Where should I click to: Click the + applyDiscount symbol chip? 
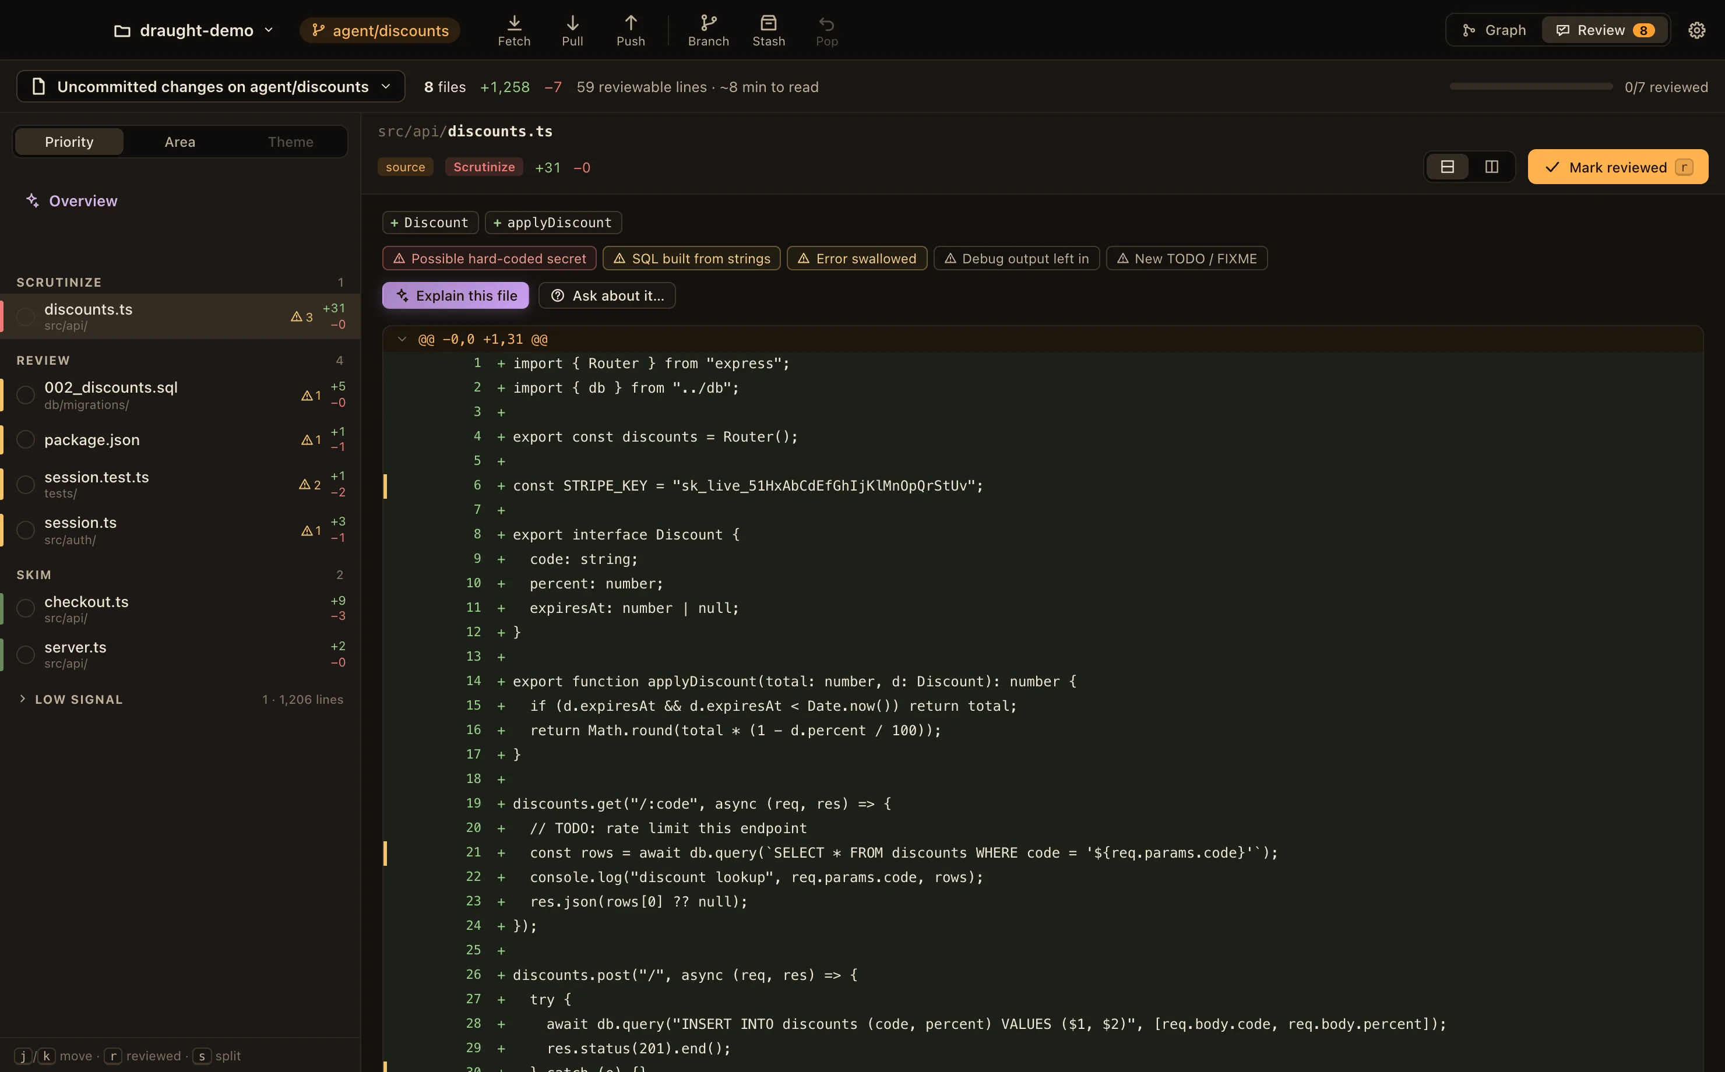[553, 222]
